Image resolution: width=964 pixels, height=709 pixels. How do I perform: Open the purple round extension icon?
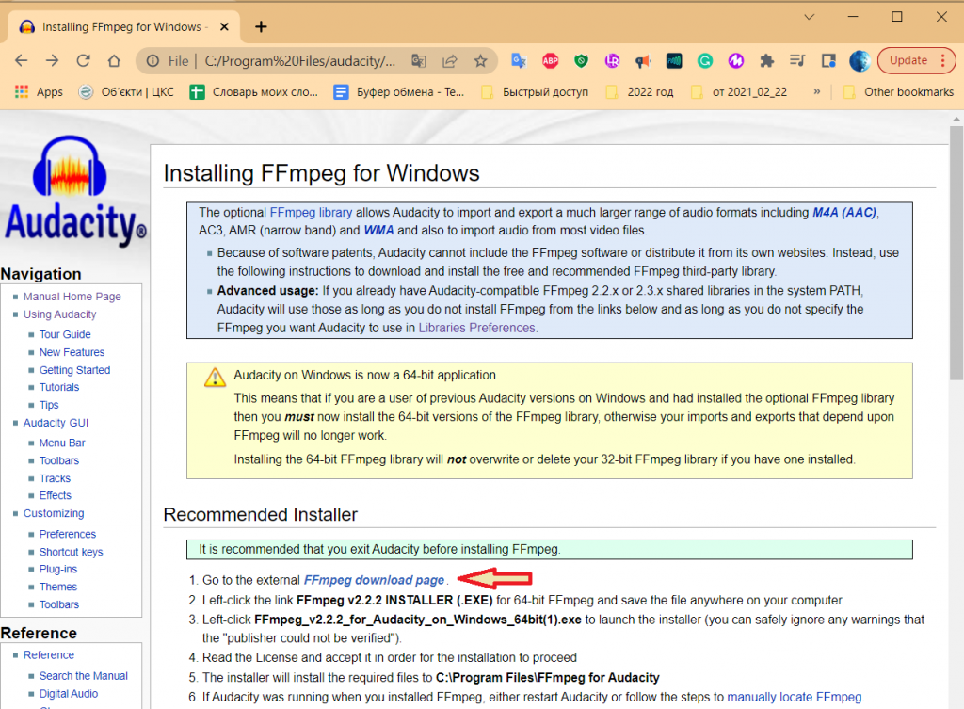(736, 60)
